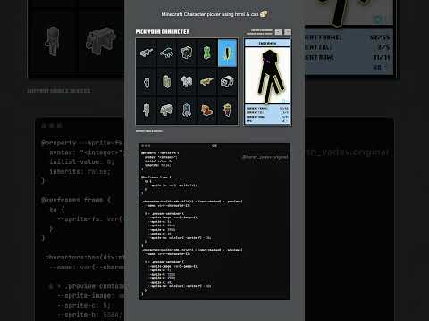Pick the black-and-white Panda character
Viewport: 429px width, 321px height.
pyautogui.click(x=227, y=82)
